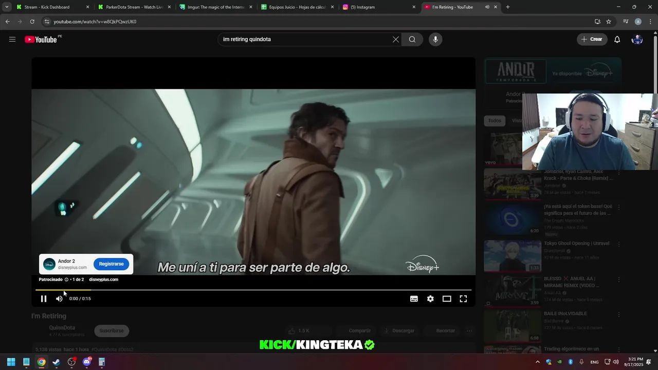Run search with the magnifier button
The width and height of the screenshot is (658, 370).
[412, 40]
